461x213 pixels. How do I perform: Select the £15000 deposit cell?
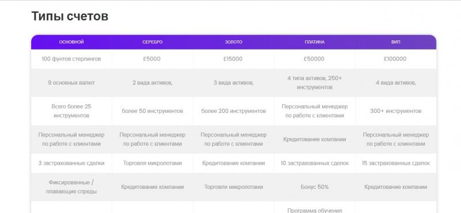(x=233, y=59)
